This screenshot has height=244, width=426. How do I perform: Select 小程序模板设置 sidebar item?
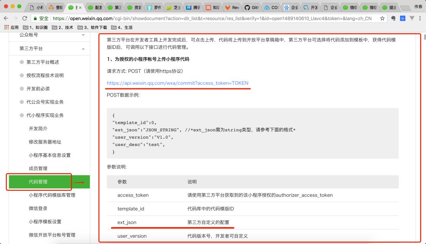[x=45, y=222]
